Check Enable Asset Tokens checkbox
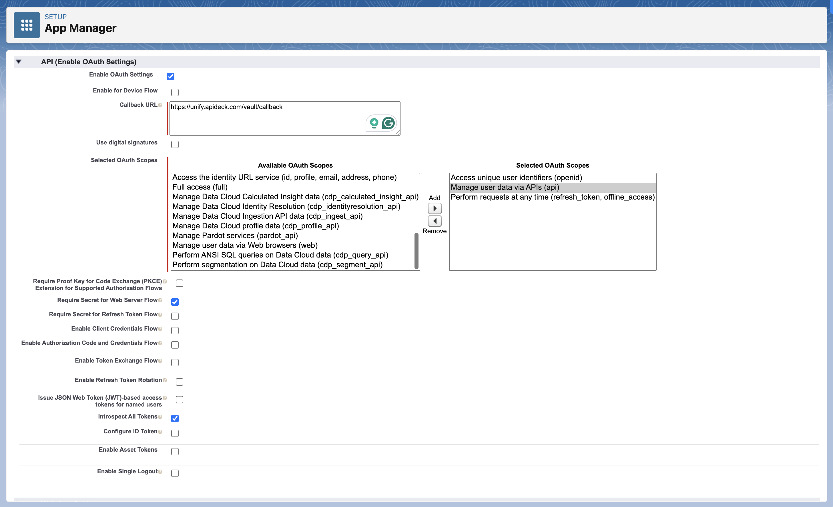 pyautogui.click(x=175, y=452)
